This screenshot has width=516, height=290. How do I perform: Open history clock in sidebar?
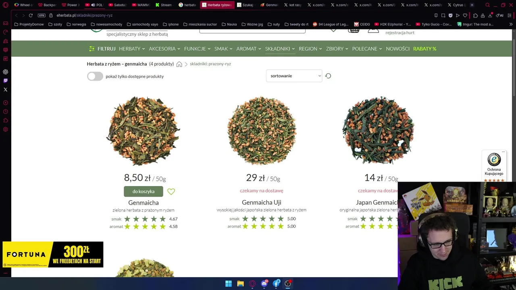point(6,112)
